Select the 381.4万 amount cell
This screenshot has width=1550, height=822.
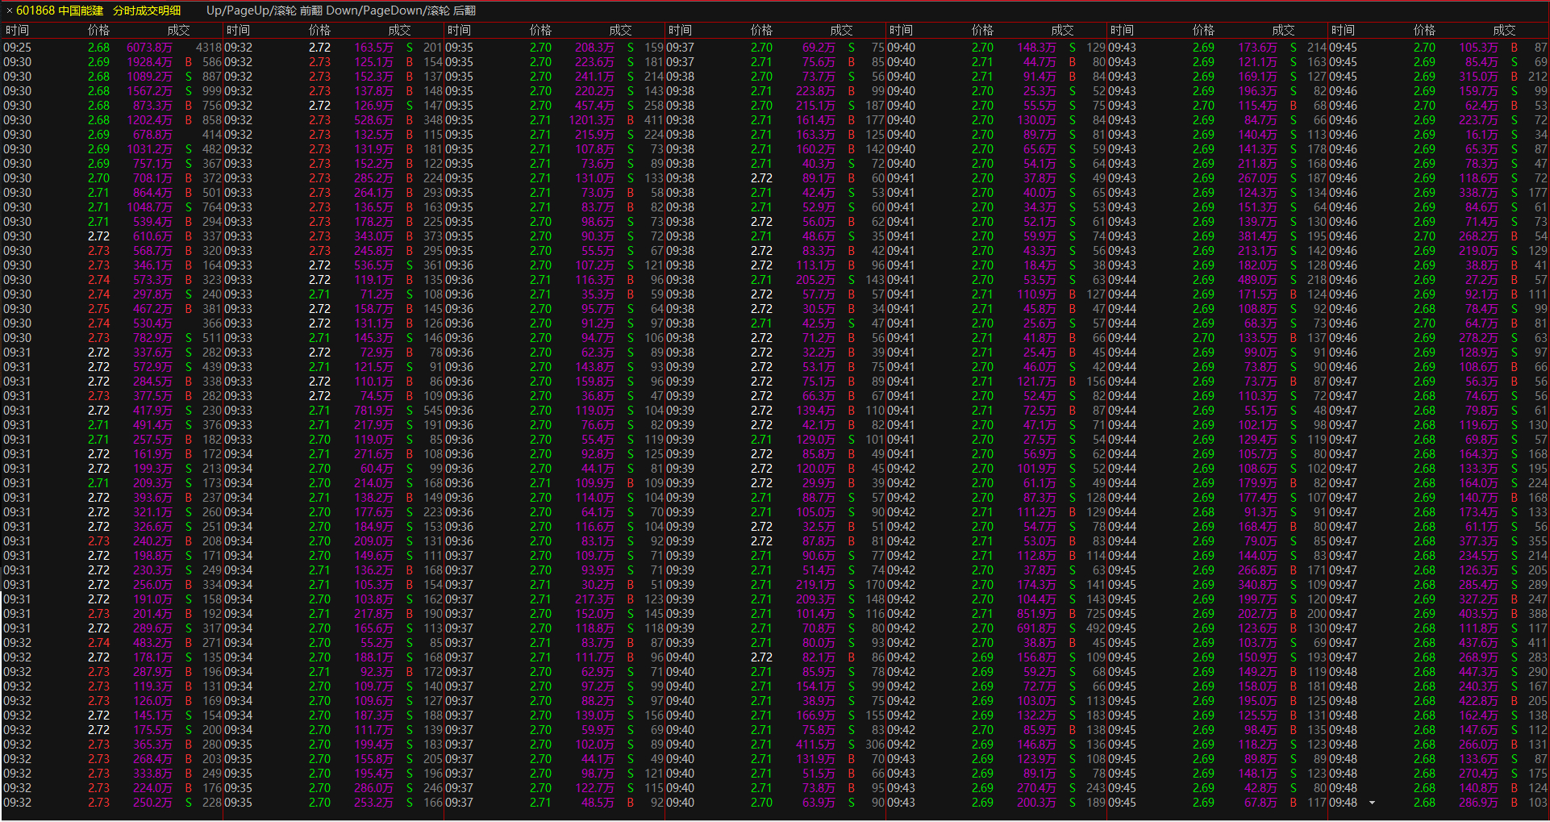[x=1257, y=236]
